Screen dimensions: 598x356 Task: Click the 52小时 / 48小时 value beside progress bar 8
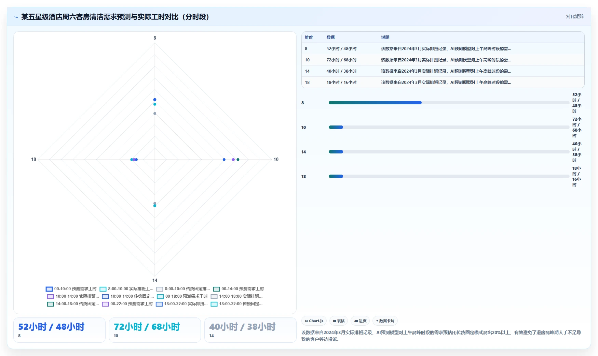(577, 103)
